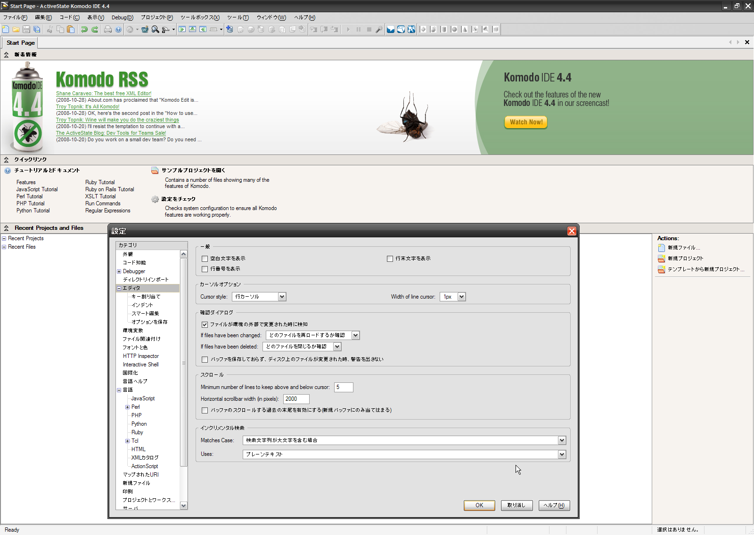Image resolution: width=754 pixels, height=535 pixels.
Task: Open the If files have been changed dropdown
Action: (355, 335)
